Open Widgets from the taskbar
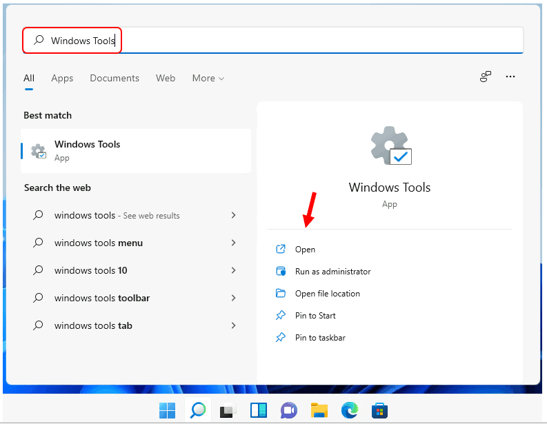 [x=258, y=410]
